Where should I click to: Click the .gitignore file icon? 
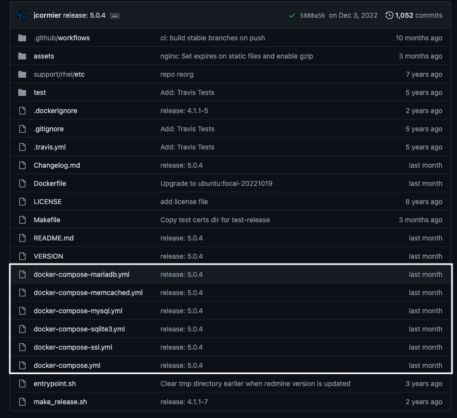click(22, 129)
